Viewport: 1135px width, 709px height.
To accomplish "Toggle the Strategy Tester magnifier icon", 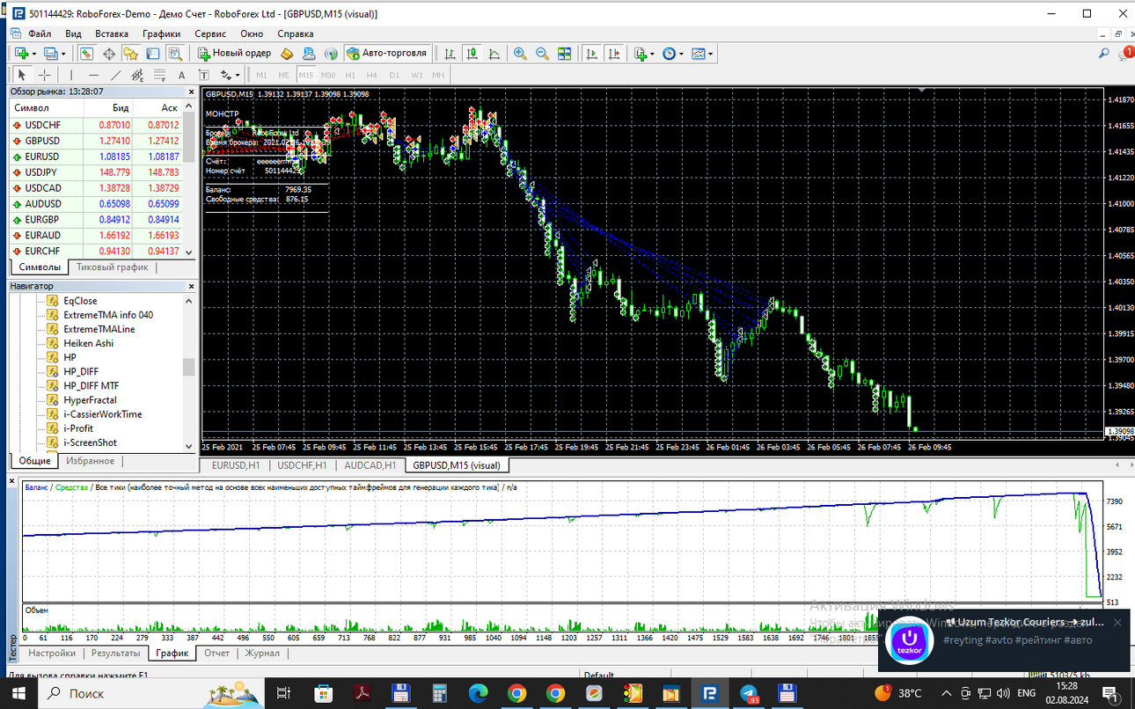I will 175,54.
